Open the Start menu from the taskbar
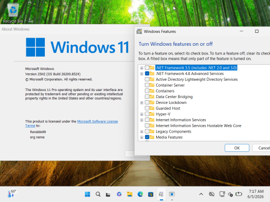The width and height of the screenshot is (270, 202). click(87, 194)
